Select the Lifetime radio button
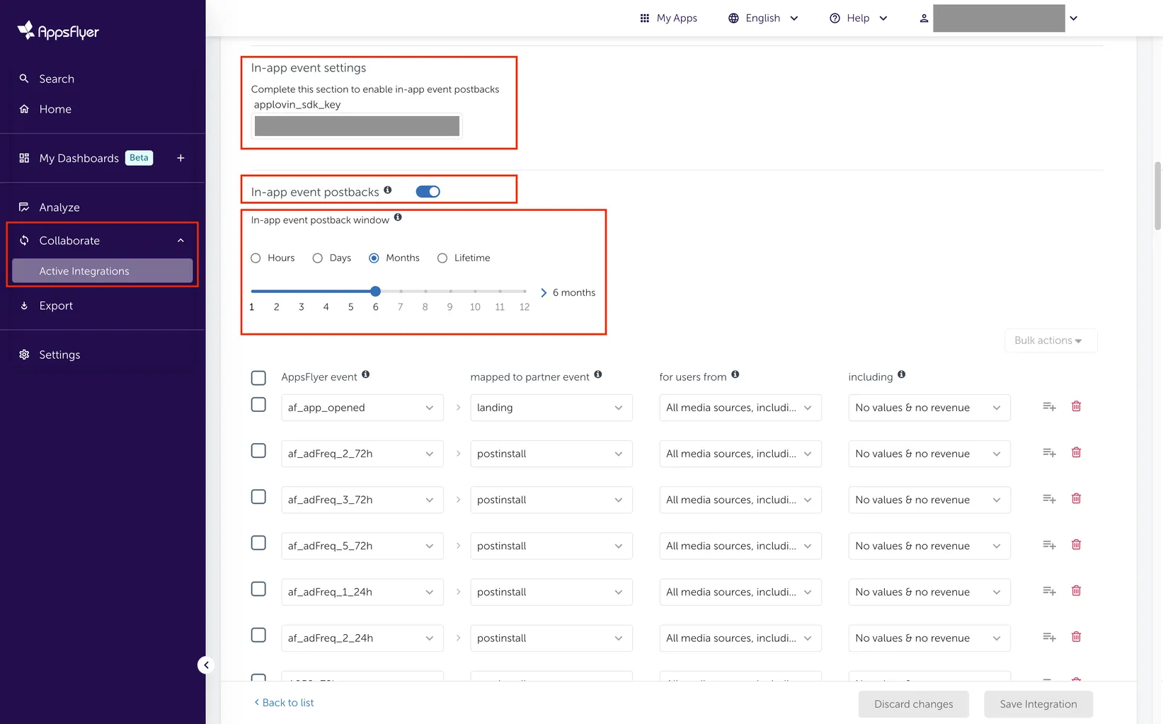The image size is (1163, 724). pos(442,258)
